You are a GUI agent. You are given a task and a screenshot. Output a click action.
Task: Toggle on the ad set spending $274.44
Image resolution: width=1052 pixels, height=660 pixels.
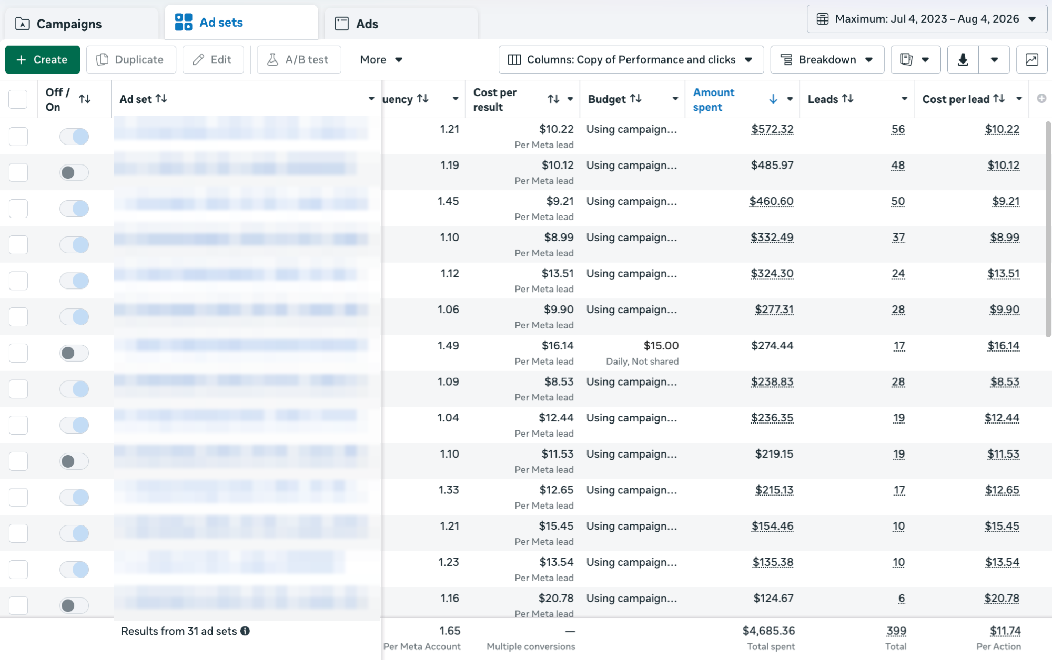click(74, 353)
